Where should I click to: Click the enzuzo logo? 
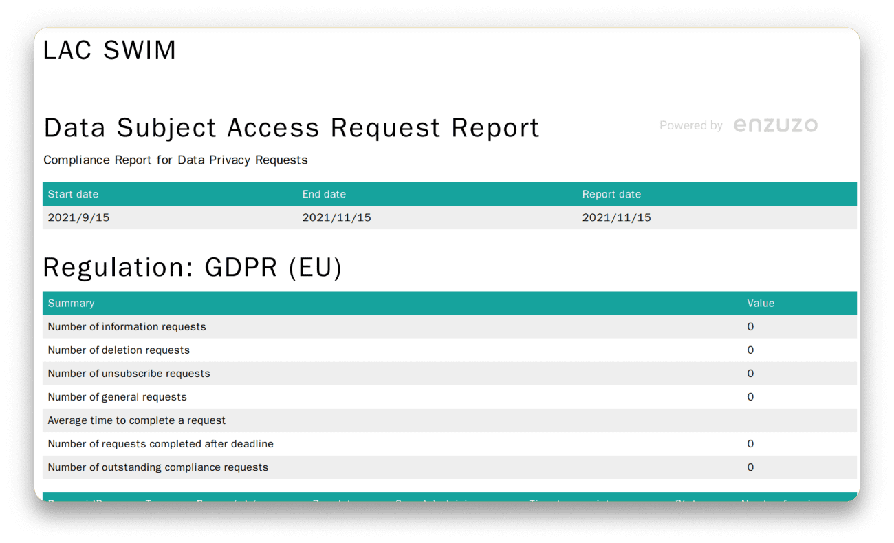point(776,125)
